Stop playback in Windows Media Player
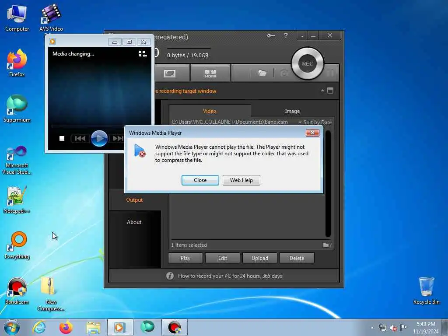 62,139
